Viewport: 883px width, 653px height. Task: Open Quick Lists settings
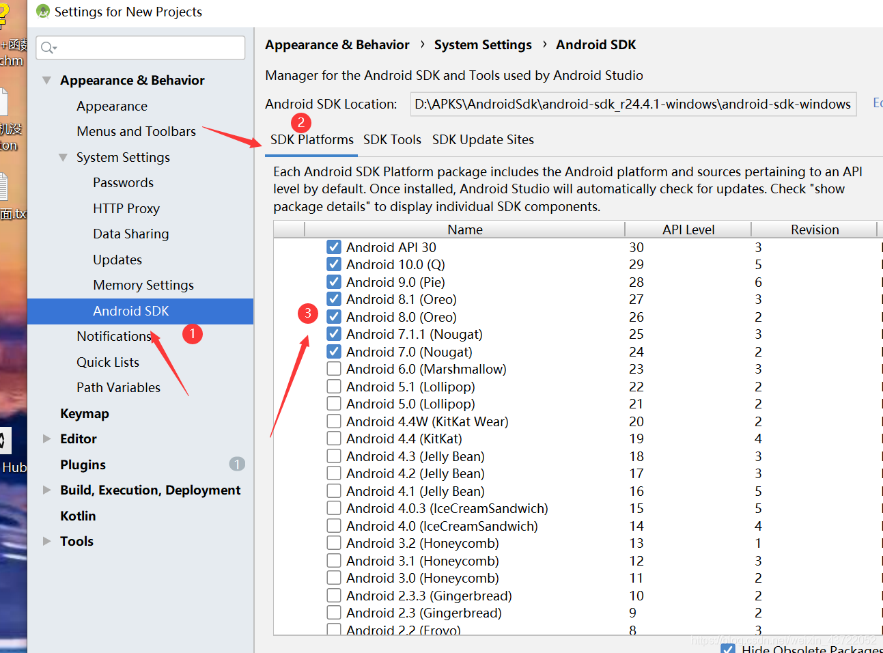(108, 362)
